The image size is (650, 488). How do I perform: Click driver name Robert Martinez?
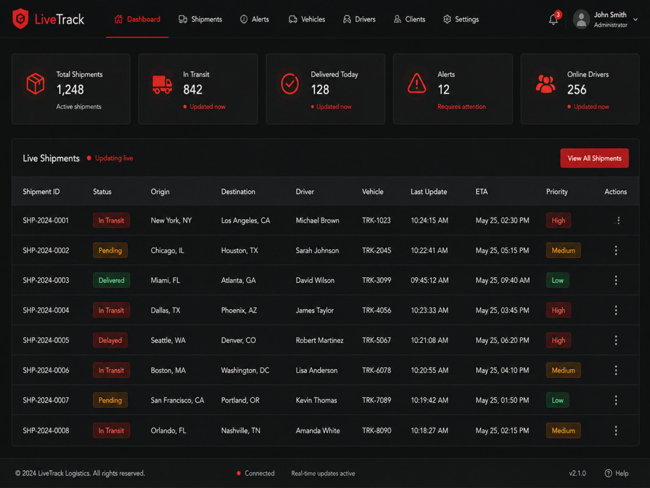319,340
